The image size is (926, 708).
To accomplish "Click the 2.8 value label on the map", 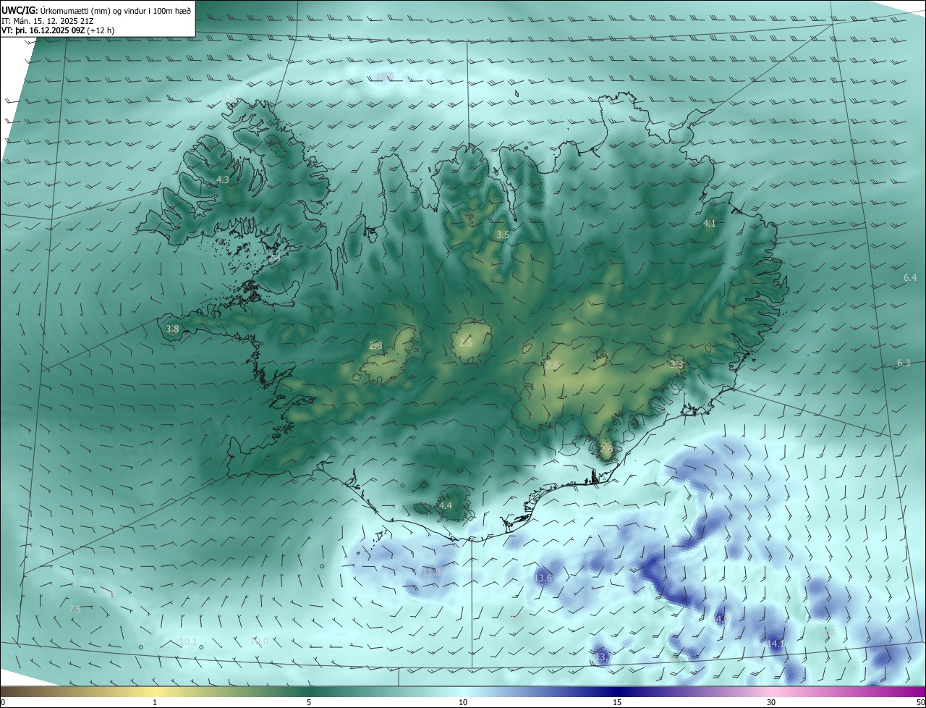I will pyautogui.click(x=375, y=346).
